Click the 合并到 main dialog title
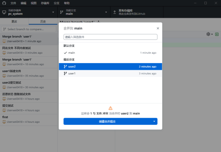 click(x=73, y=28)
